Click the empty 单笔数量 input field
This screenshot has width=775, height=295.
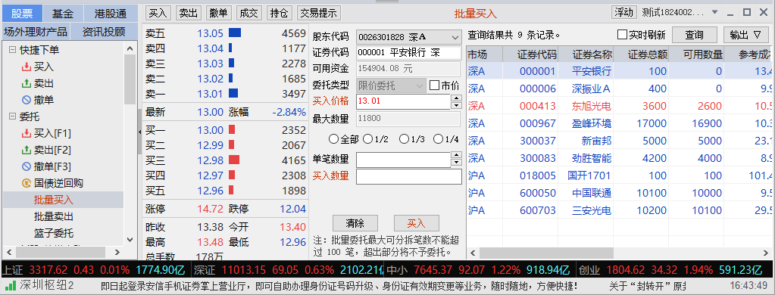click(x=403, y=160)
